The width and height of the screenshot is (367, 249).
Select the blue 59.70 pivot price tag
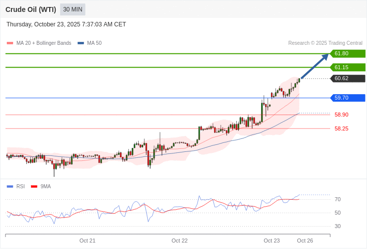(348, 98)
